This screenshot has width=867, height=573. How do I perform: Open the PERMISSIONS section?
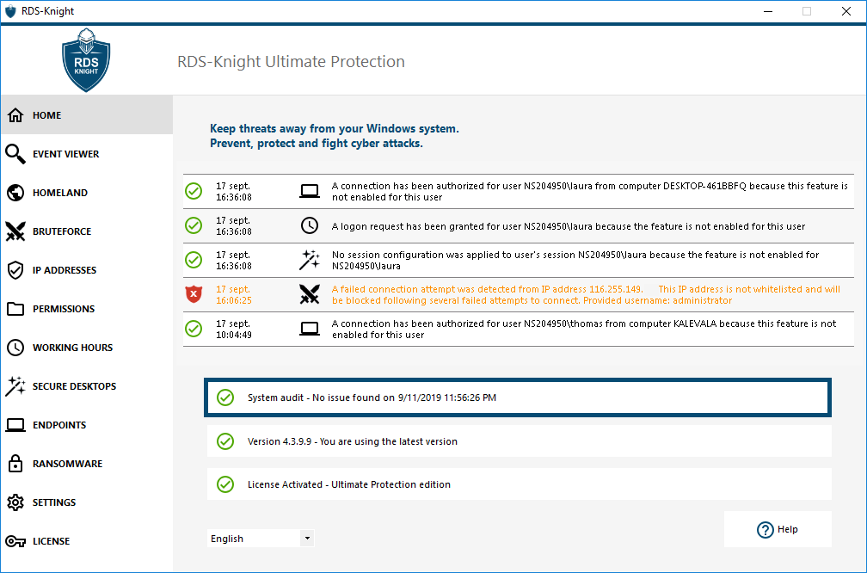pos(87,309)
